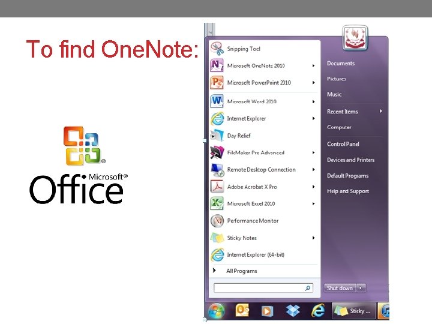Open the Documents folder link

[x=341, y=63]
